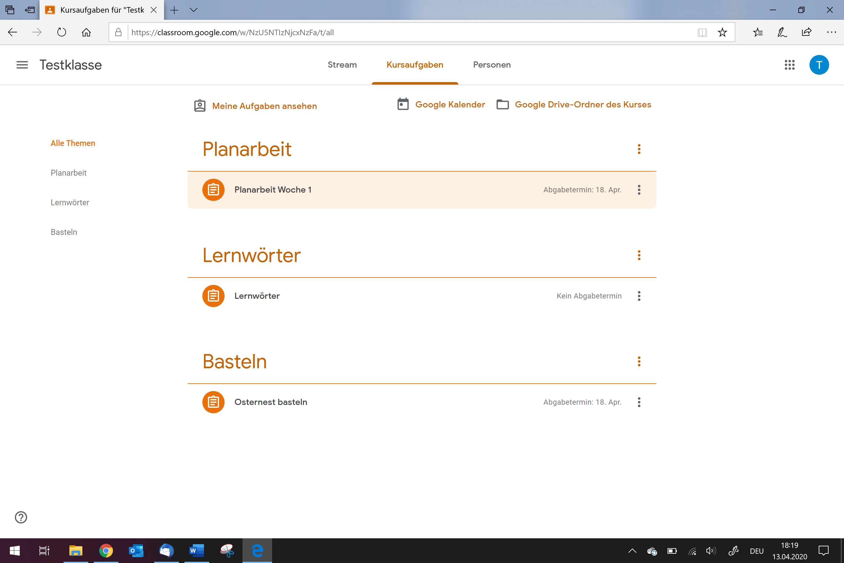
Task: Open the Google apps grid
Action: [789, 65]
